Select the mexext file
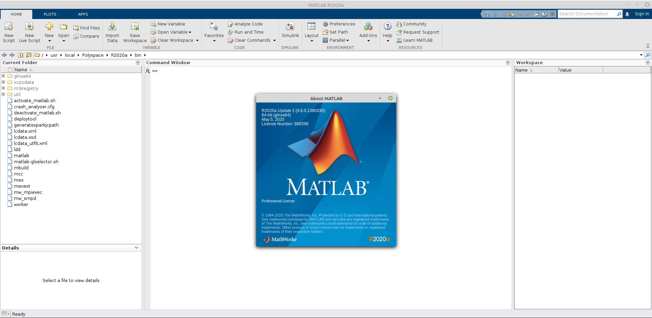The image size is (652, 318). tap(22, 186)
